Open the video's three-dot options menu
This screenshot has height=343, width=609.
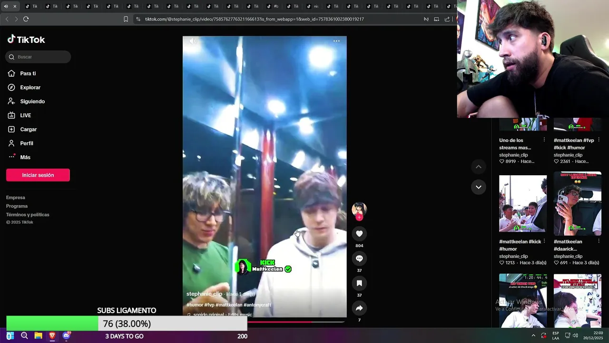point(336,41)
